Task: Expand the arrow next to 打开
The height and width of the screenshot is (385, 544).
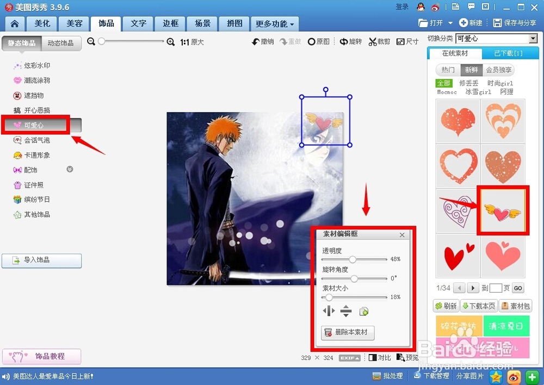Action: tap(450, 23)
